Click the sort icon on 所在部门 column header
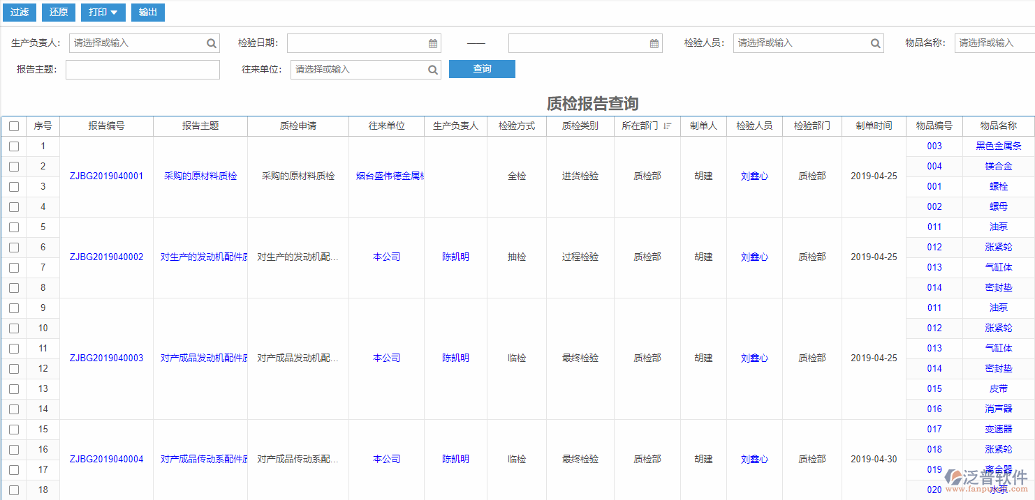 [668, 126]
